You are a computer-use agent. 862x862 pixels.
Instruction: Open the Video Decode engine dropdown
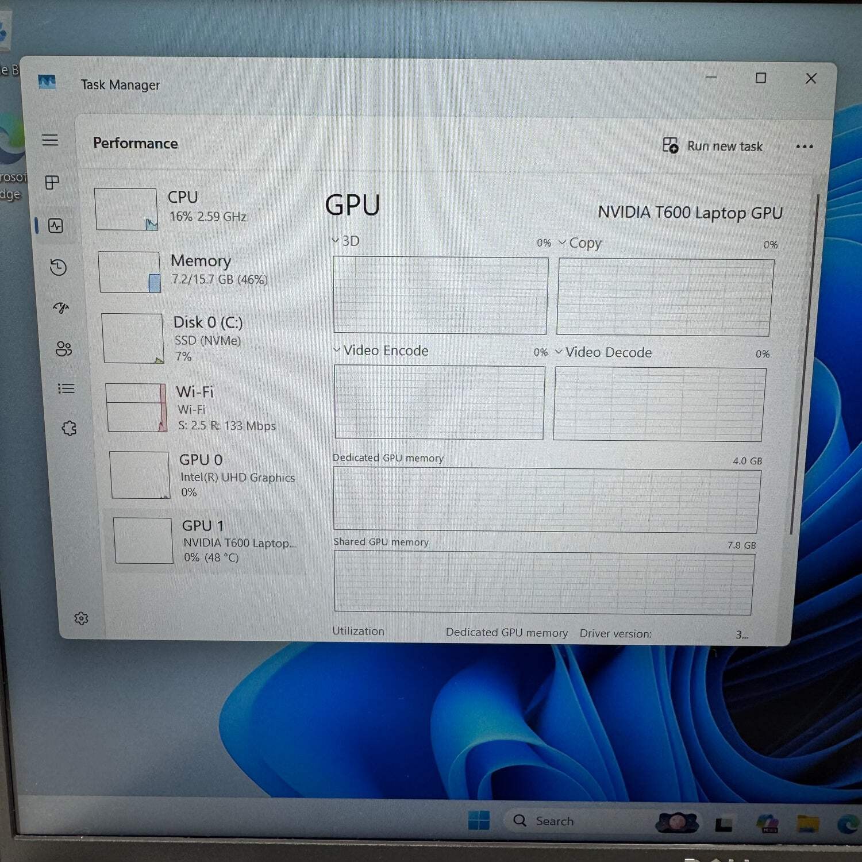(x=603, y=352)
